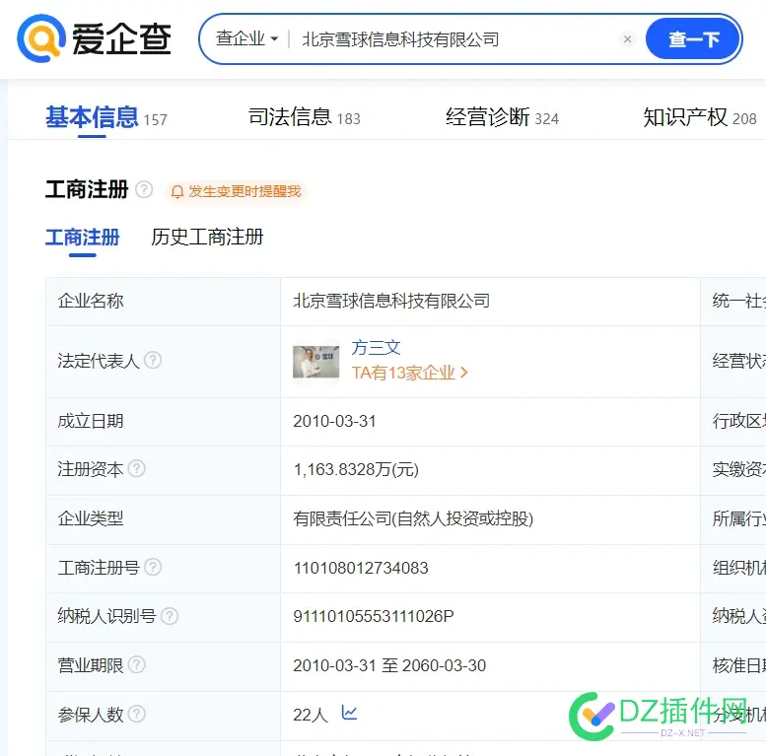Image resolution: width=766 pixels, height=756 pixels.
Task: Click the help icon next to 工商注册 heading
Action: 144,189
